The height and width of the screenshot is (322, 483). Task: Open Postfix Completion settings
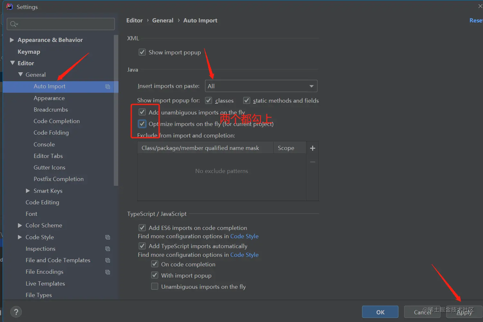click(59, 179)
